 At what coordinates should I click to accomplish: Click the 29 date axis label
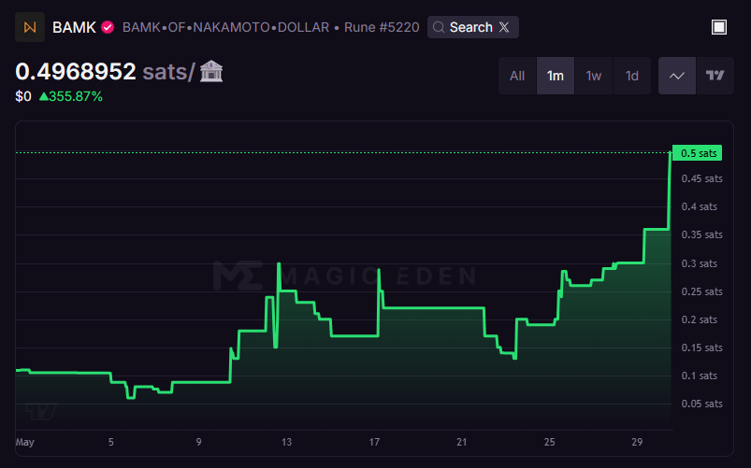coord(637,442)
